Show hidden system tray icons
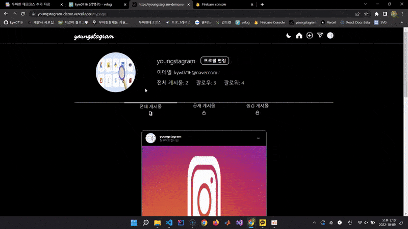The height and width of the screenshot is (229, 408). click(x=314, y=223)
